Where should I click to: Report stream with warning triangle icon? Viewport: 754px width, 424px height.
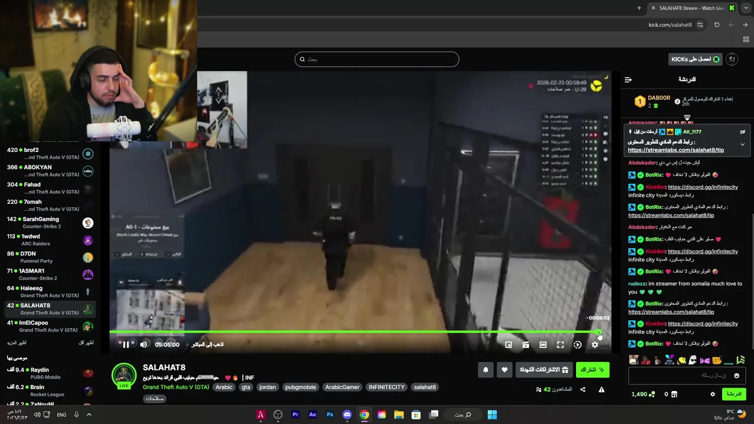click(x=601, y=389)
